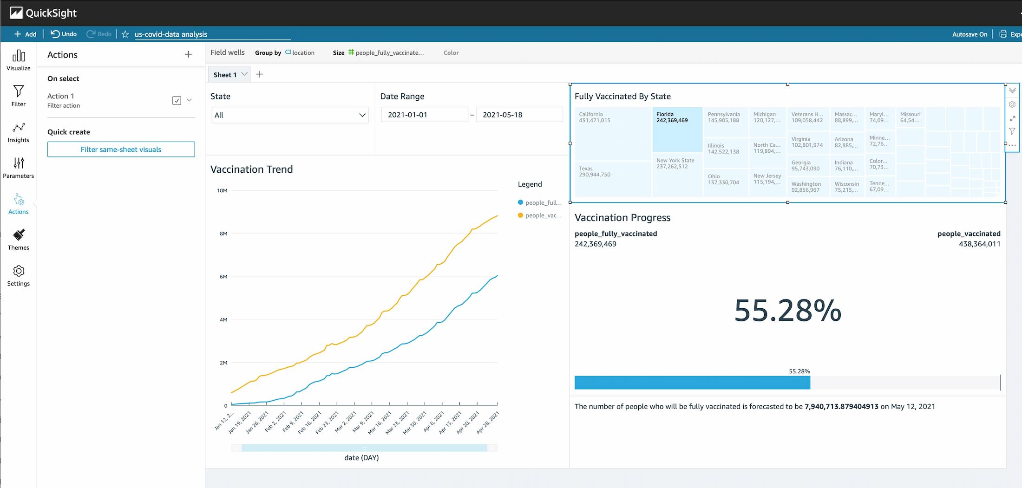Viewport: 1022px width, 488px height.
Task: Mark analysis as favorite with star
Action: 125,34
